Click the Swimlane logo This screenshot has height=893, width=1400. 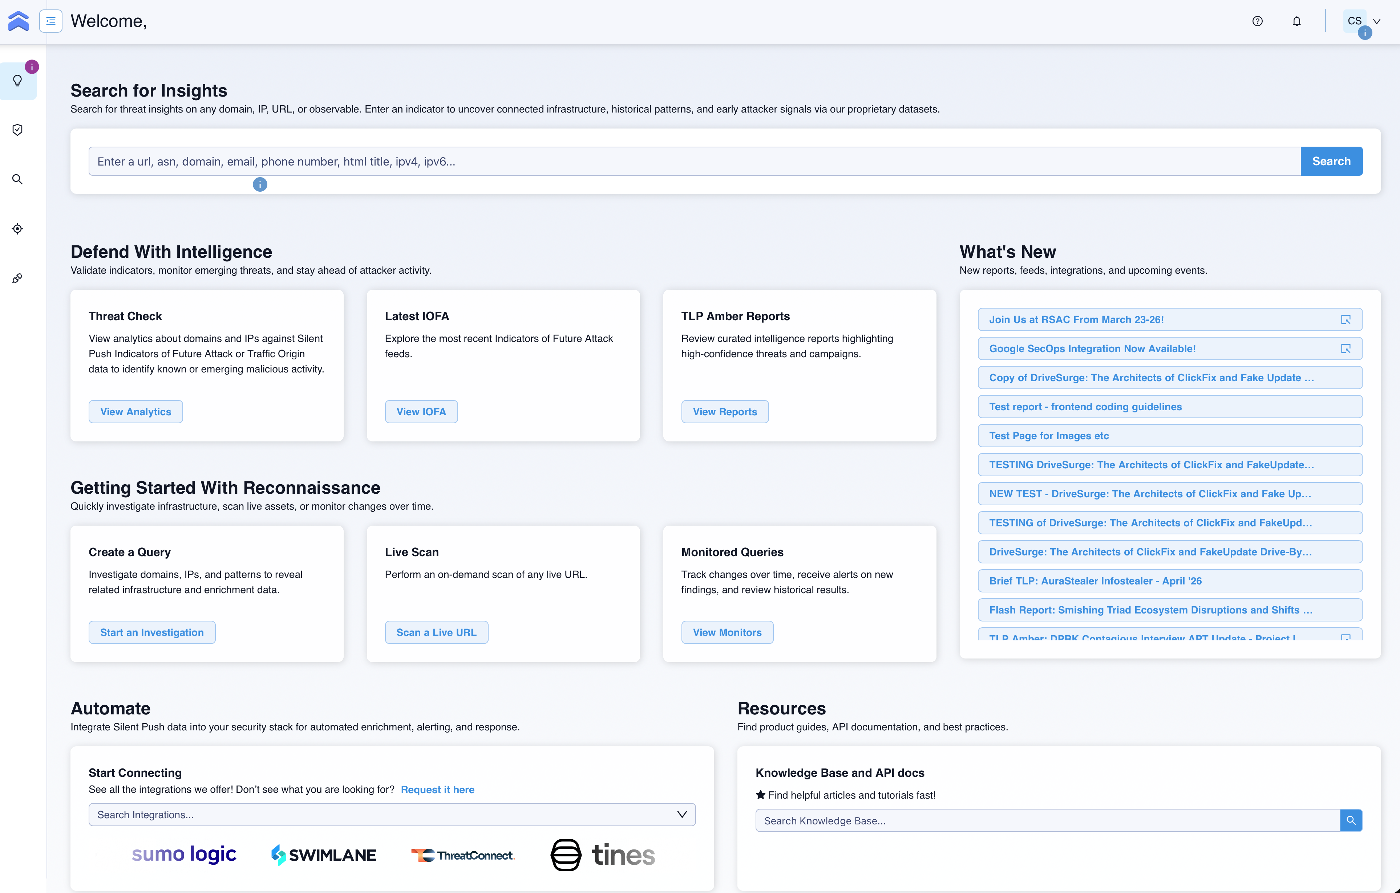pyautogui.click(x=323, y=855)
